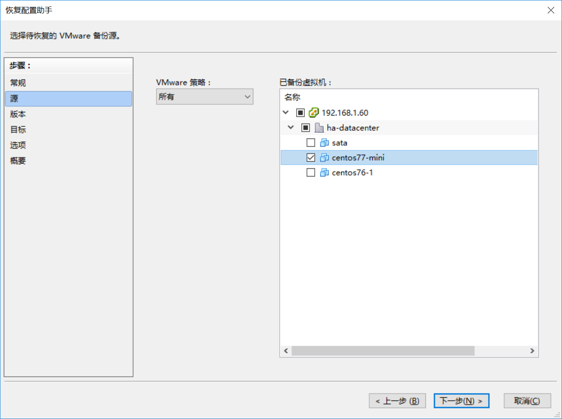Jump to the 概要 step
The height and width of the screenshot is (419, 562).
pos(18,161)
